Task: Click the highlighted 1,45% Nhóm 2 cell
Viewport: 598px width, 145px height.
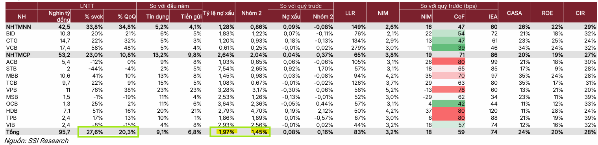Action: pyautogui.click(x=259, y=132)
